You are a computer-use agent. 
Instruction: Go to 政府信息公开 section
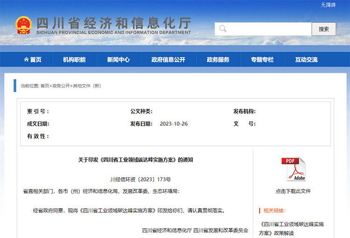168,60
